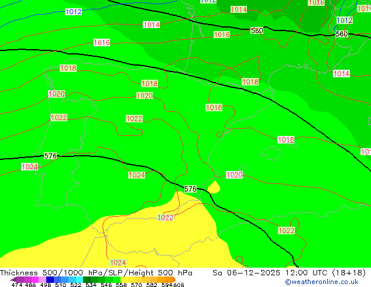Pick the yellow legend swatch above 558

tap(124, 279)
